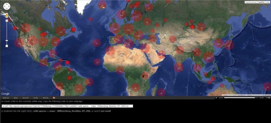Open the places menu
The height and width of the screenshot is (123, 271).
6,98
